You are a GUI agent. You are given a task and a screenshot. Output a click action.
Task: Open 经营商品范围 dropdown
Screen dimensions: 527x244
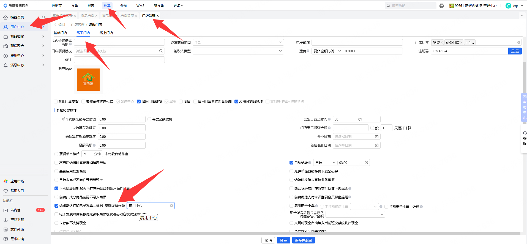coord(238,42)
